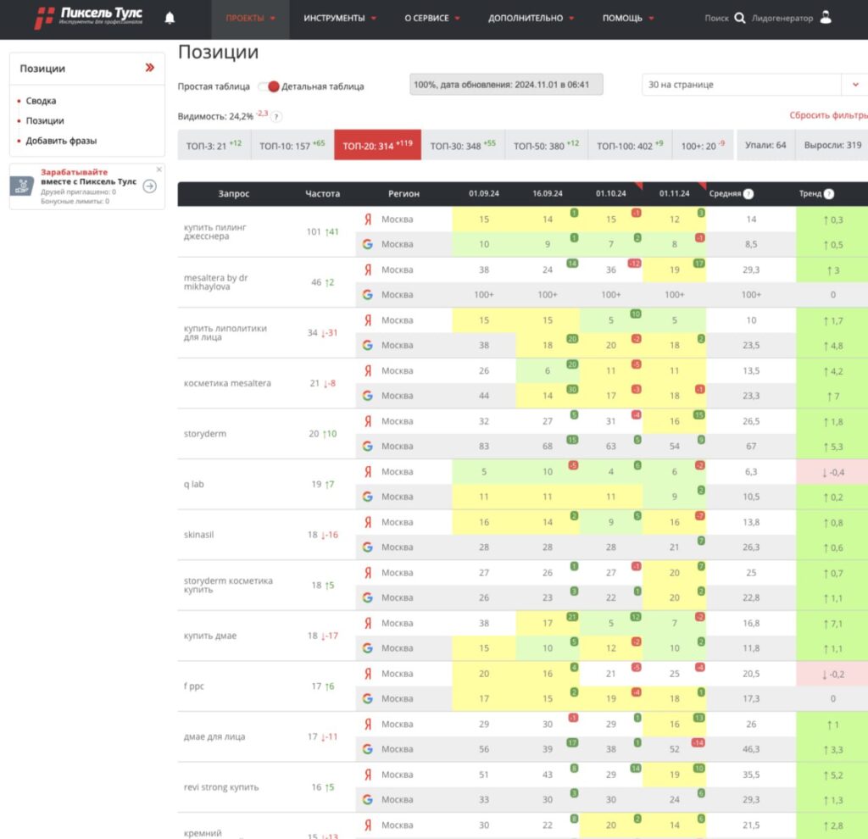Click the help icon beside Тренд header
This screenshot has height=839, width=868.
click(x=829, y=194)
